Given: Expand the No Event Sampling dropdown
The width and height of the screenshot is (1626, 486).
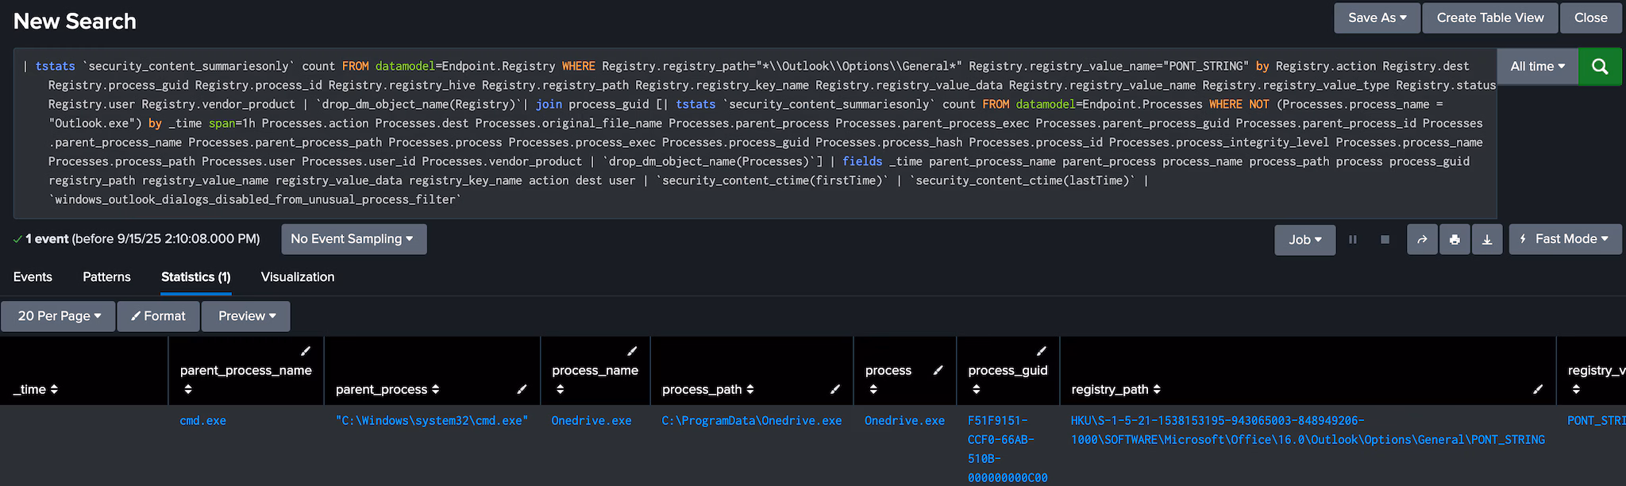Looking at the screenshot, I should [353, 239].
